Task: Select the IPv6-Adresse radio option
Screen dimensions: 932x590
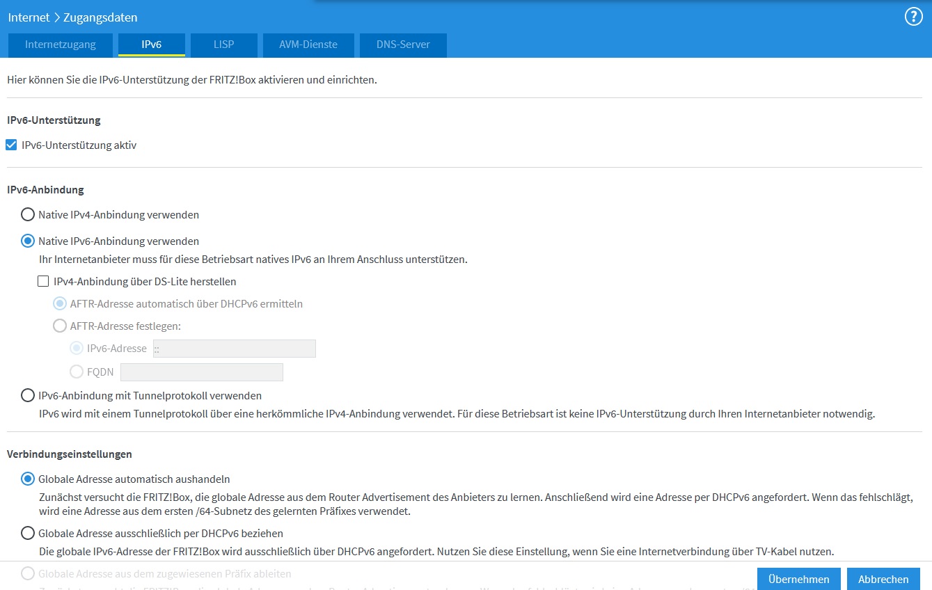Action: tap(77, 349)
